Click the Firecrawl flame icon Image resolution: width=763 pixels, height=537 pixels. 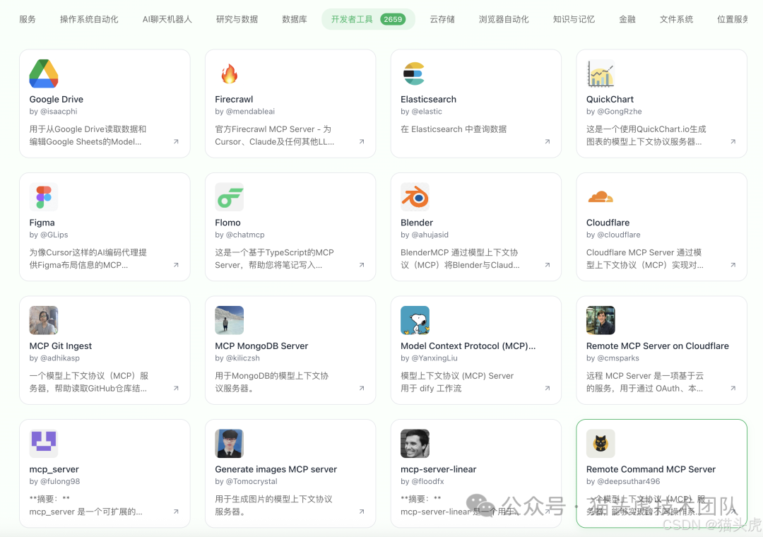coord(229,73)
